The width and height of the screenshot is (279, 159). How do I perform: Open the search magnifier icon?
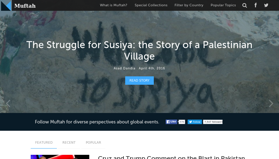pos(245,5)
